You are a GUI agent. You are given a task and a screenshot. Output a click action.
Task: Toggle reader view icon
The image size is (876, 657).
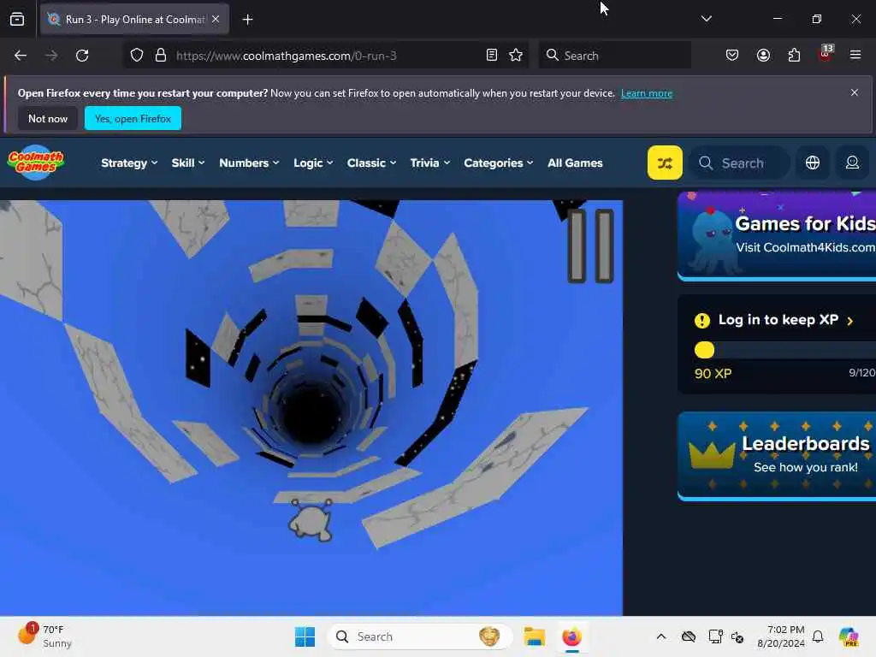(x=492, y=56)
